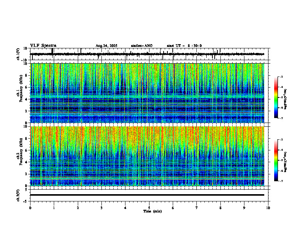Click the 2 kHz tick label on ch.1 spectrogram

pos(27,111)
